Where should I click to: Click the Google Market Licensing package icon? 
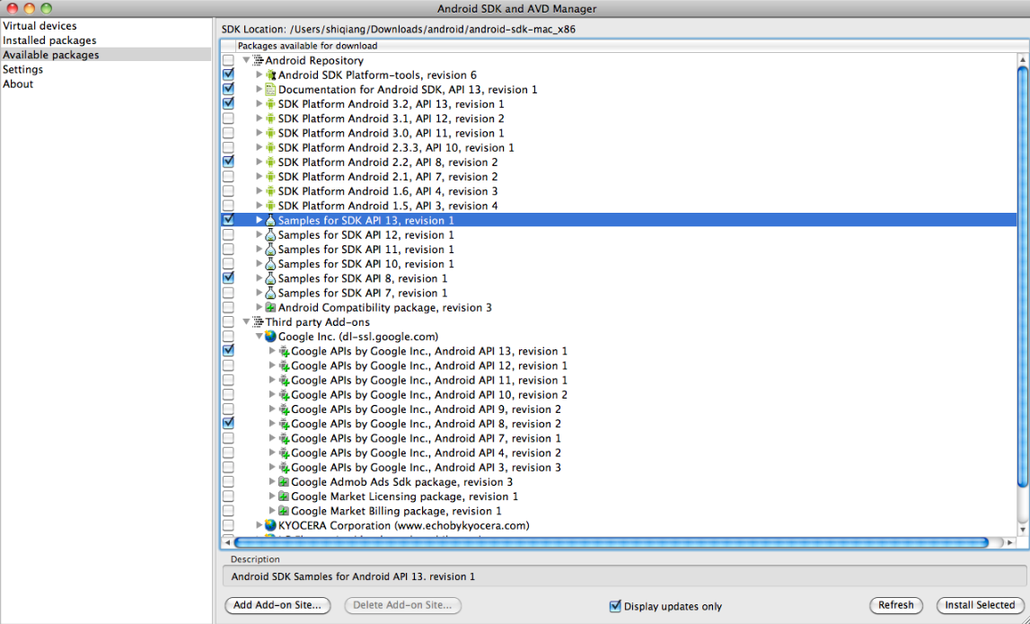coord(284,496)
